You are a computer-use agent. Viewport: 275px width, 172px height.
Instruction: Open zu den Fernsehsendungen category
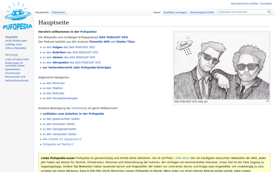point(60,98)
